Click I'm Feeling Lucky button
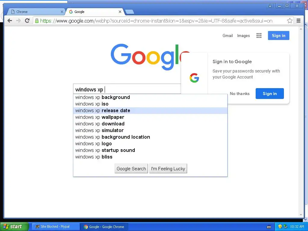The width and height of the screenshot is (308, 231). [168, 168]
